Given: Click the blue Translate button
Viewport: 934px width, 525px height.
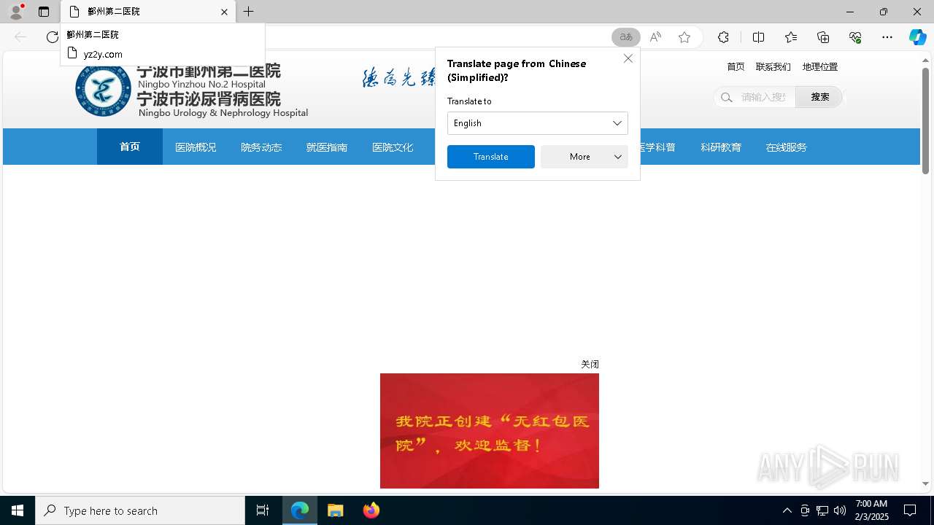Looking at the screenshot, I should (x=491, y=157).
